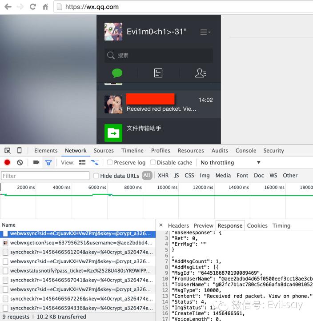Click the Filter text field

45,176
